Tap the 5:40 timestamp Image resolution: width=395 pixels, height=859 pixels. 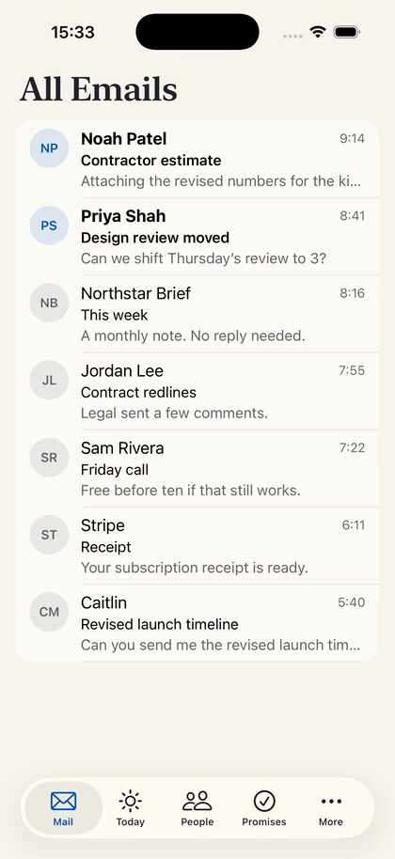[x=351, y=602]
